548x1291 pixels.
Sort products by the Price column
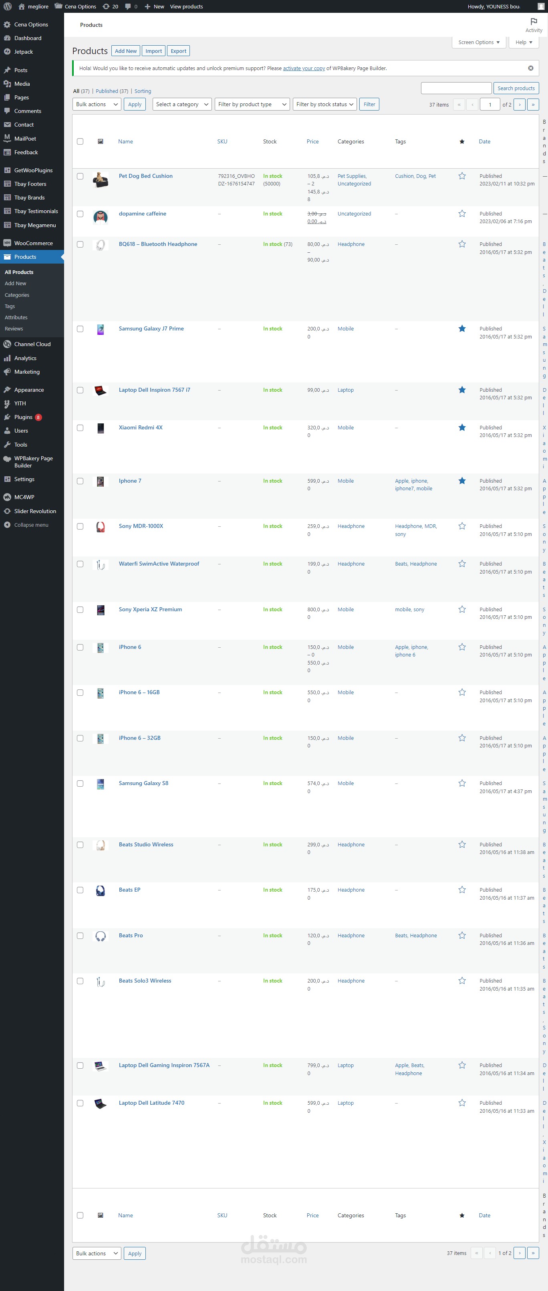312,141
